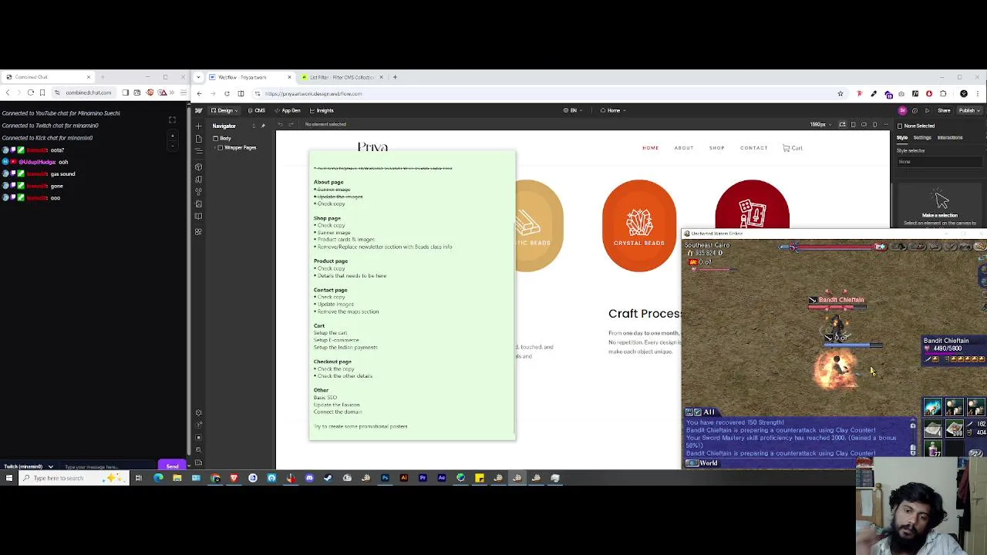Open the Pages panel icon in Webflow sidebar
The width and height of the screenshot is (987, 555).
point(198,139)
